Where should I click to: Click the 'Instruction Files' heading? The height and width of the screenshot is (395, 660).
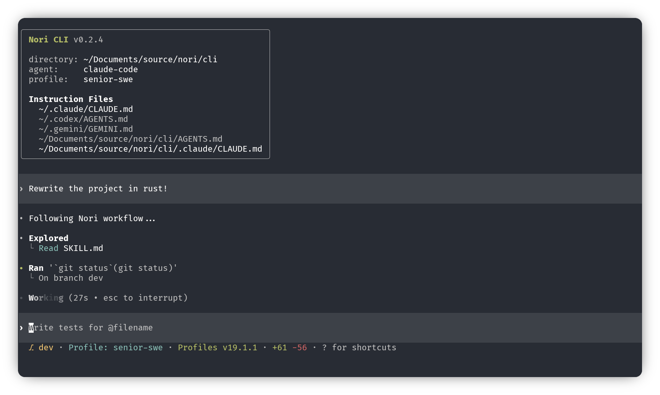71,99
